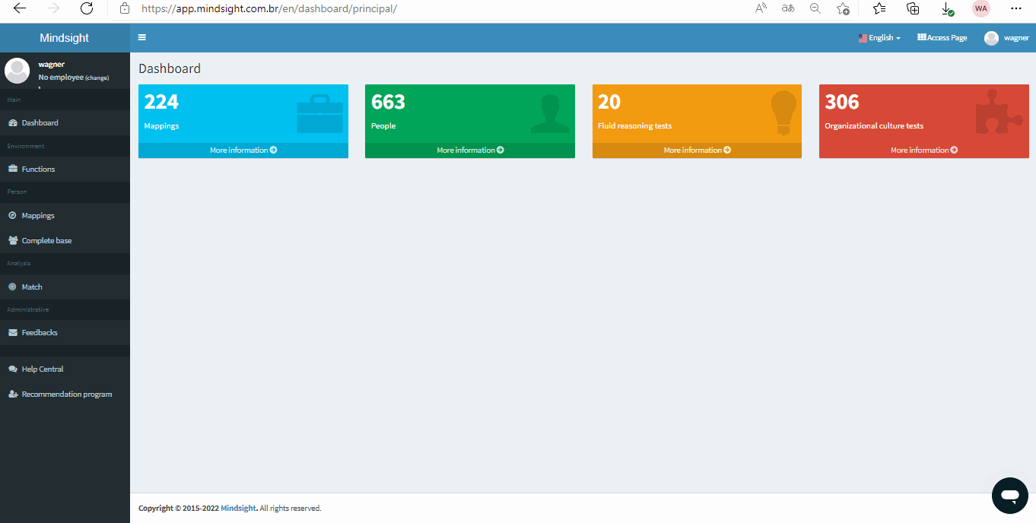Click the person silhouette on People card

550,113
